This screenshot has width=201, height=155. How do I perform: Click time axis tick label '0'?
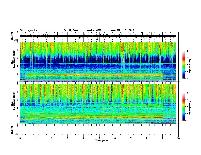point(20,138)
